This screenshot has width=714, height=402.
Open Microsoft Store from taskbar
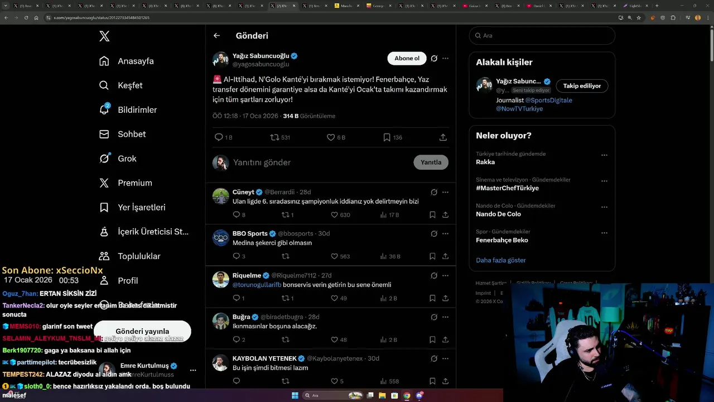pos(395,395)
